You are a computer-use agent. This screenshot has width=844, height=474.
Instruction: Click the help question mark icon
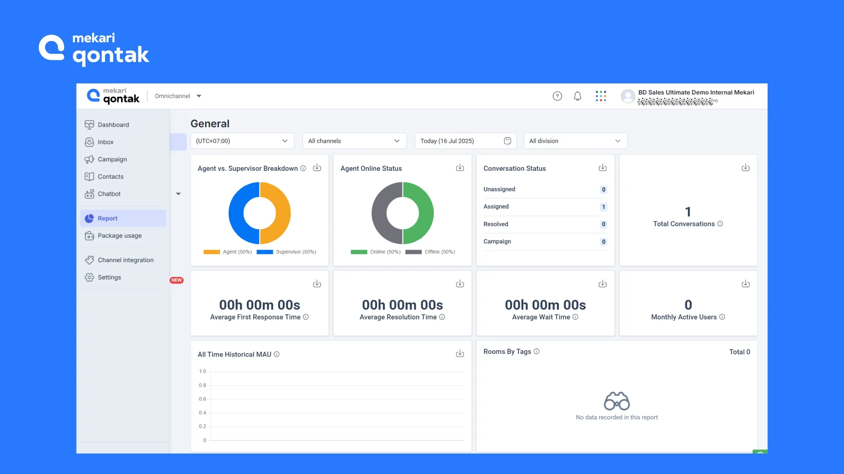(557, 96)
